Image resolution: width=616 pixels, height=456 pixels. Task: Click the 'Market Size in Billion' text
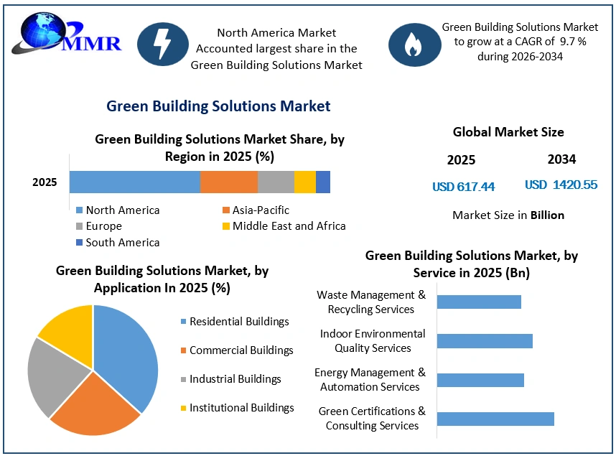click(508, 215)
